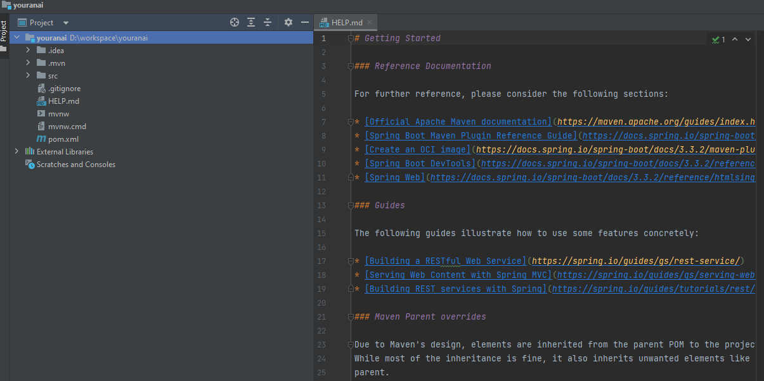Click the Official Apache Maven documentation link text

pyautogui.click(x=458, y=122)
